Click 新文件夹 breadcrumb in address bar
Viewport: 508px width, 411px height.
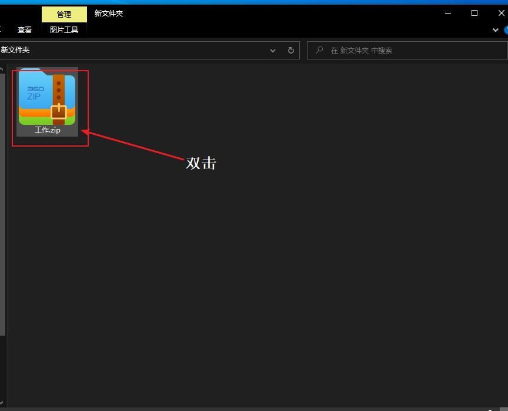tap(15, 50)
